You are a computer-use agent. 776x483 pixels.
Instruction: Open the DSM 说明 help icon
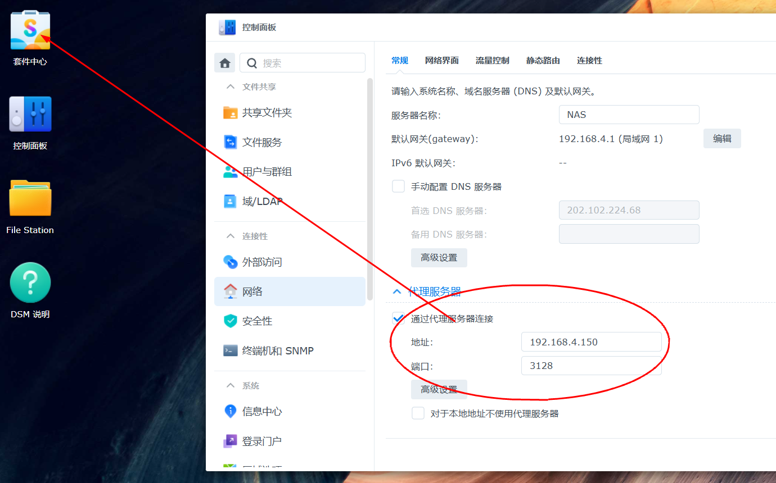point(30,282)
